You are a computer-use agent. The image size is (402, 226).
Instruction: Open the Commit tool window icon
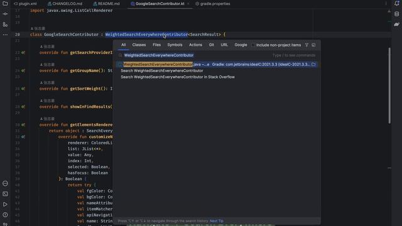pos(5,14)
